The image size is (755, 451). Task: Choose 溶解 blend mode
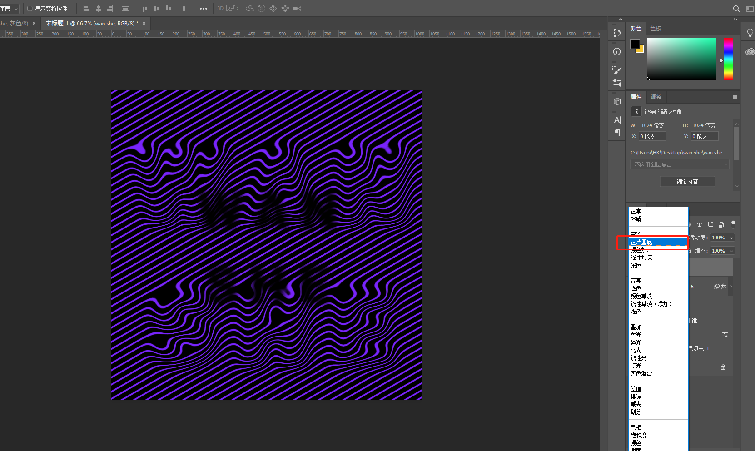[658, 219]
